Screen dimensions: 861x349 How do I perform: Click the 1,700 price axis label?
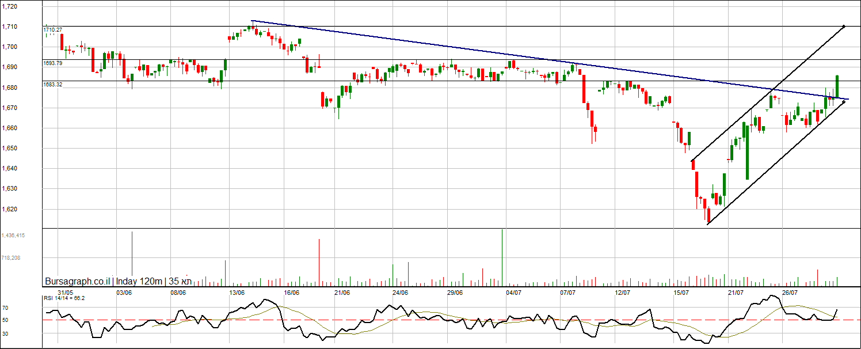point(10,47)
